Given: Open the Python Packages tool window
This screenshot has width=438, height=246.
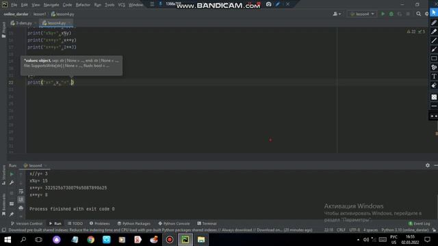Looking at the screenshot, I should (134, 223).
